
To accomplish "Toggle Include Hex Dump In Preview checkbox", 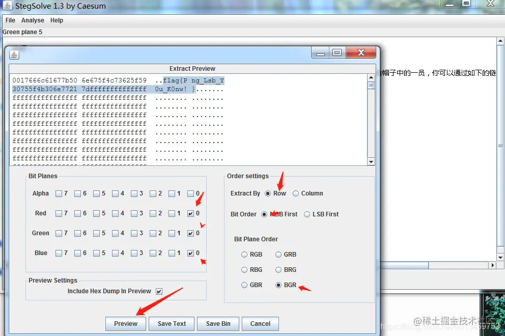I will (159, 291).
